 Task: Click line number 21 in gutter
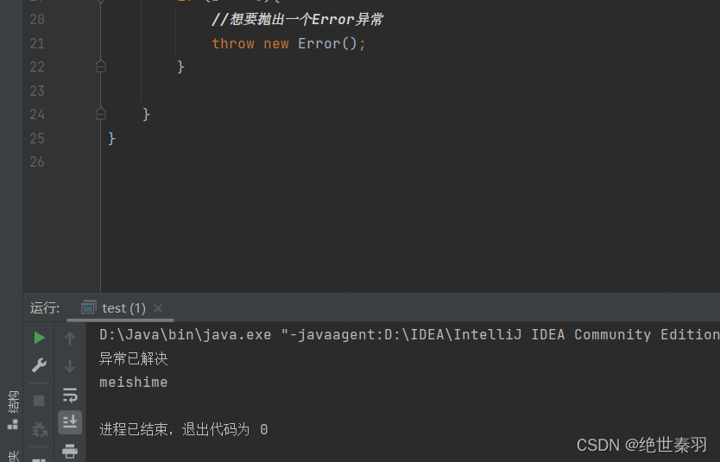37,44
